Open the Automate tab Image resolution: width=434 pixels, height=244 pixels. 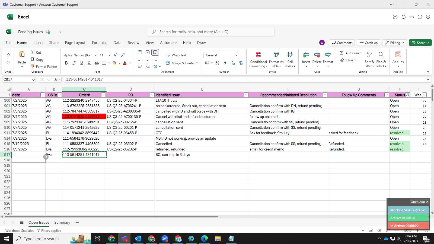pos(168,43)
